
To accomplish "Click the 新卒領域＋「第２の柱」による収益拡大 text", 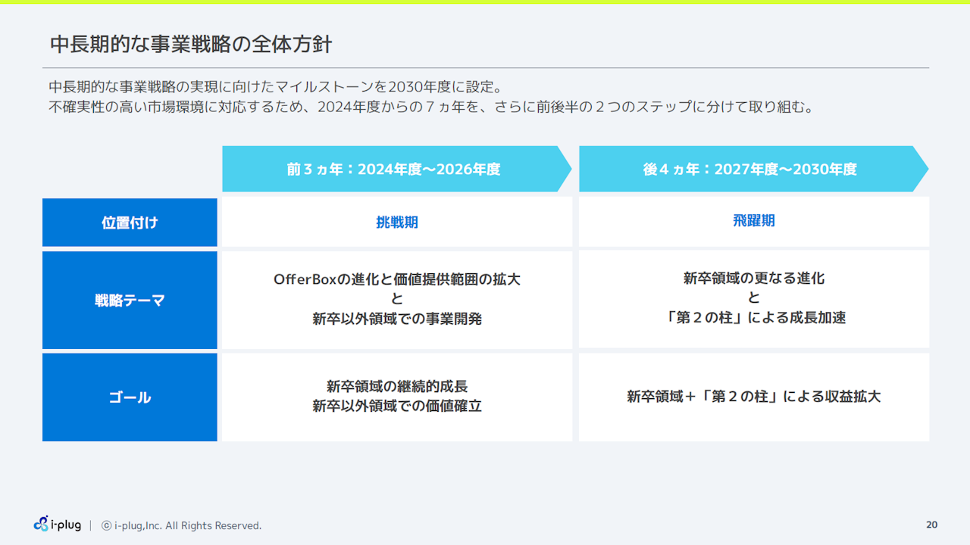I will 753,397.
